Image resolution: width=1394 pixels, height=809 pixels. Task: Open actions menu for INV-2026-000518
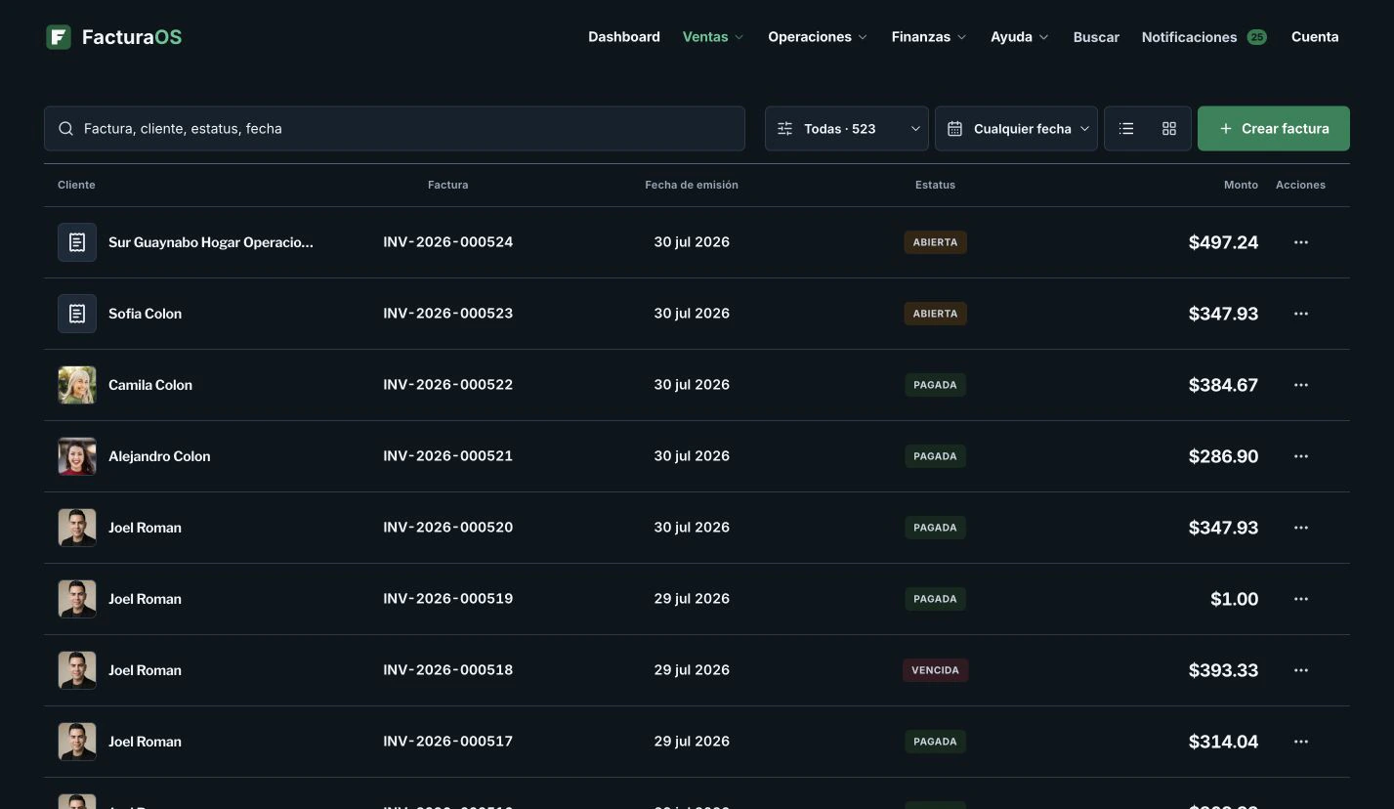click(1300, 670)
